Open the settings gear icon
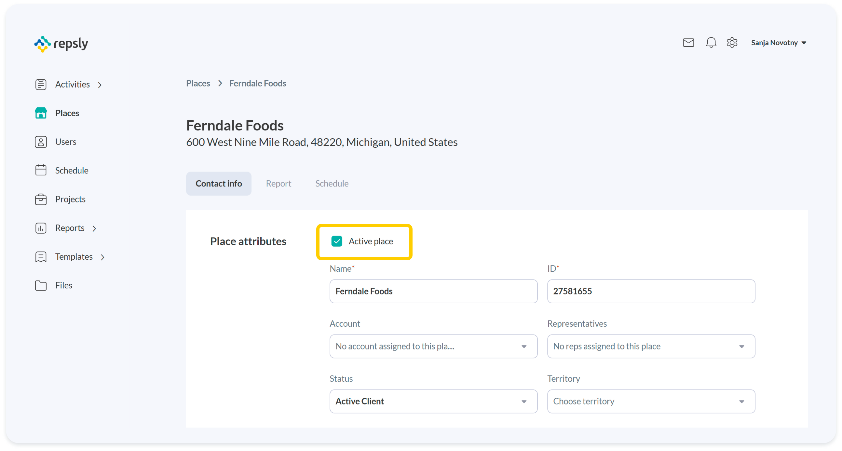 click(x=732, y=43)
